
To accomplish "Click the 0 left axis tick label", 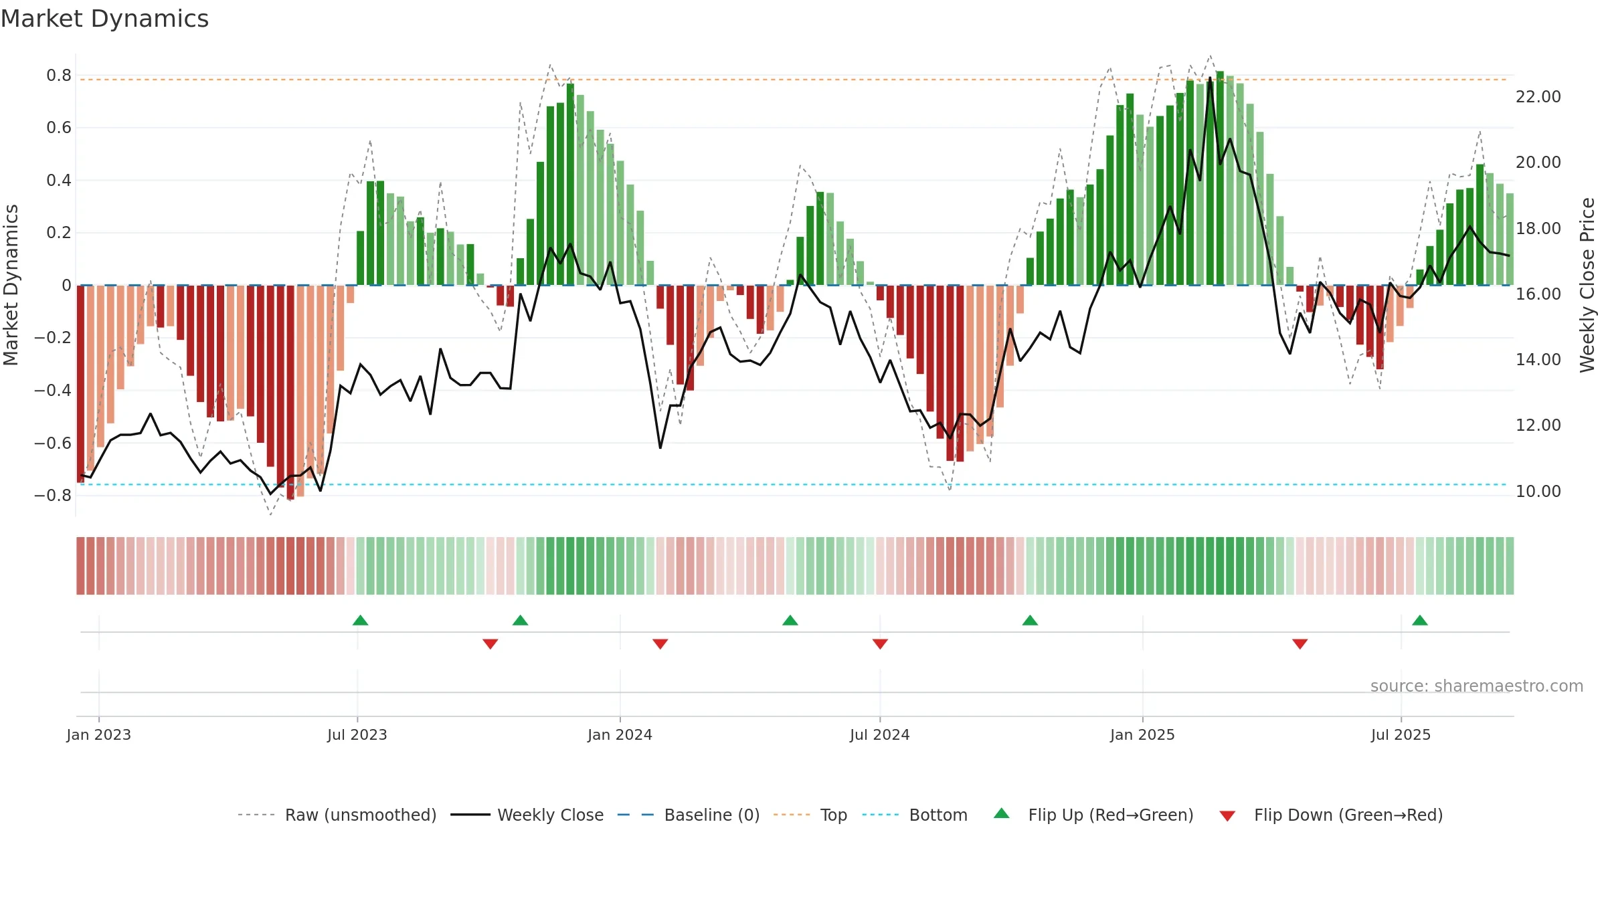I will click(x=66, y=286).
